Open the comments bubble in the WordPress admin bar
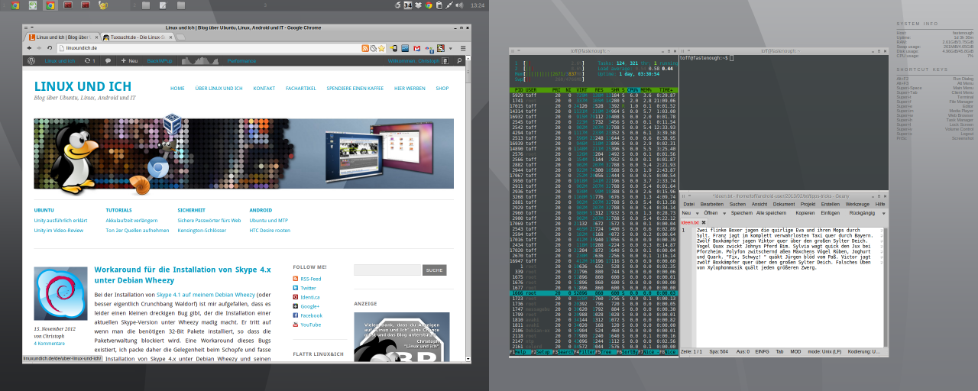 (108, 60)
